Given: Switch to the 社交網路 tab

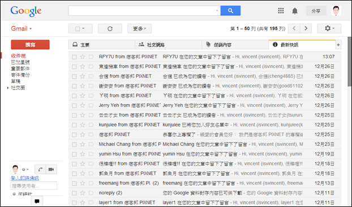Looking at the screenshot, I should click(169, 45).
